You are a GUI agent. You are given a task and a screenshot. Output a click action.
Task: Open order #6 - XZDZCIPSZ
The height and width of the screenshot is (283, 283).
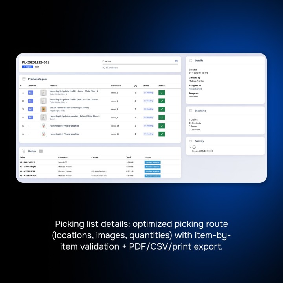point(28,171)
